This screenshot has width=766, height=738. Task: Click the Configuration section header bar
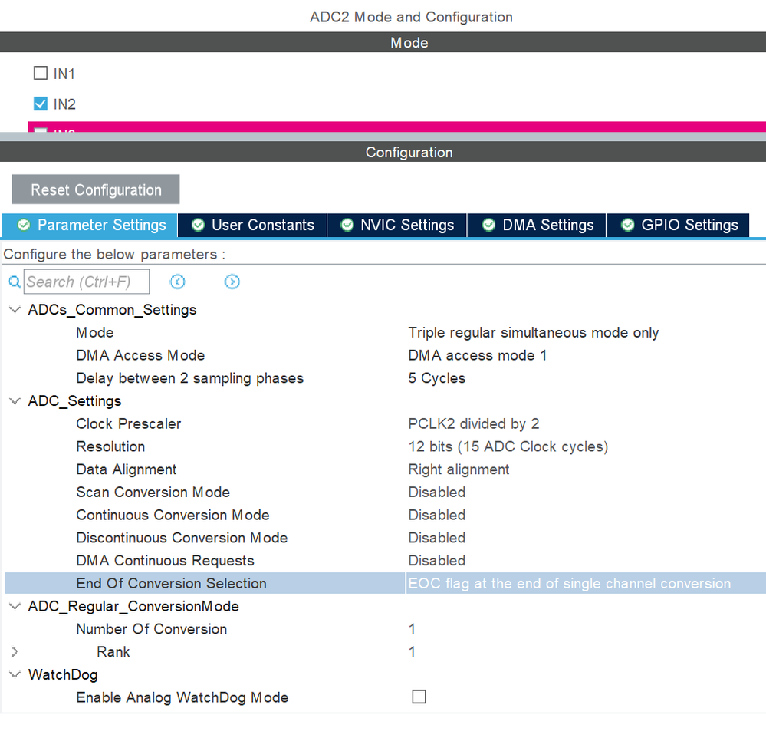tap(383, 152)
